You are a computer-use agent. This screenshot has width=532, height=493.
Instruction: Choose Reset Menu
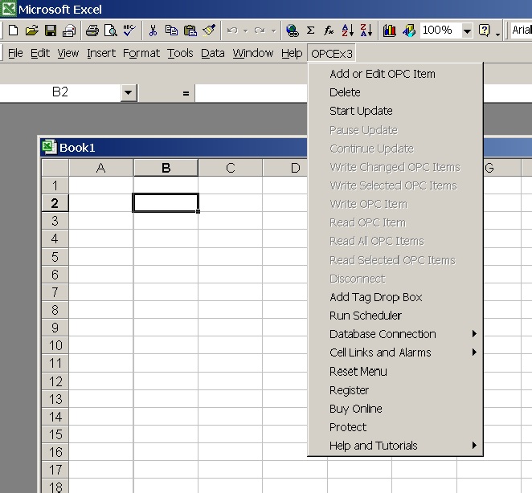[395, 371]
